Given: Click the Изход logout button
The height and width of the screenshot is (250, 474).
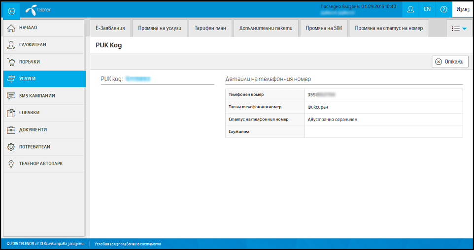Looking at the screenshot, I should click(x=463, y=9).
